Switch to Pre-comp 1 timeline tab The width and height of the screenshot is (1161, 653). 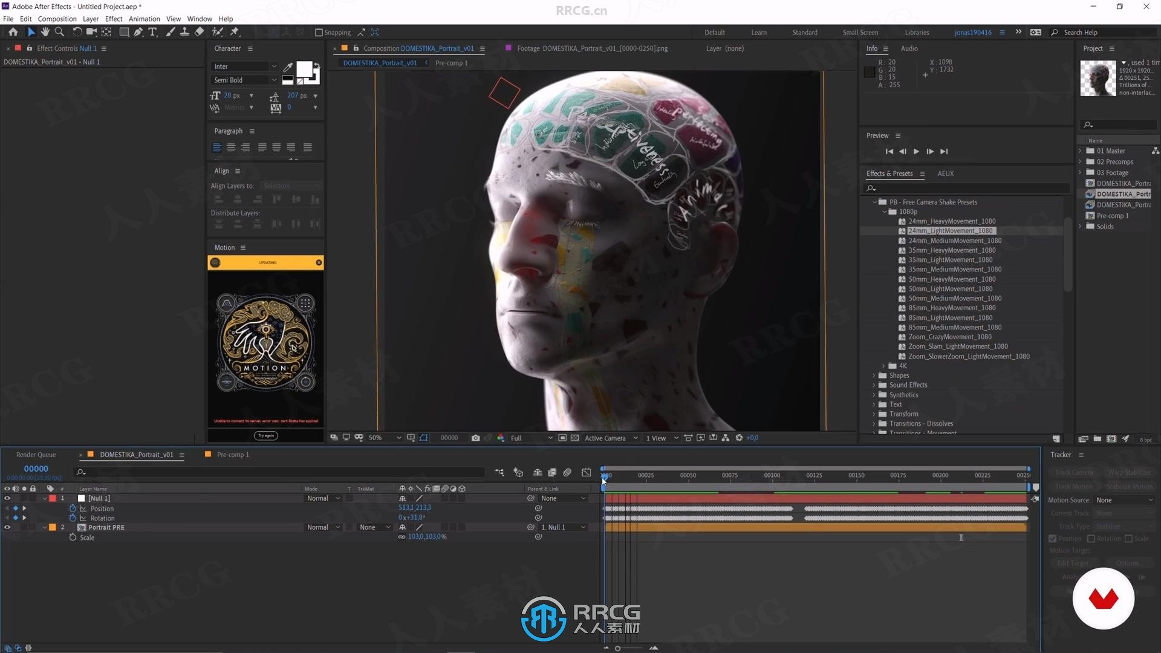[x=233, y=455]
